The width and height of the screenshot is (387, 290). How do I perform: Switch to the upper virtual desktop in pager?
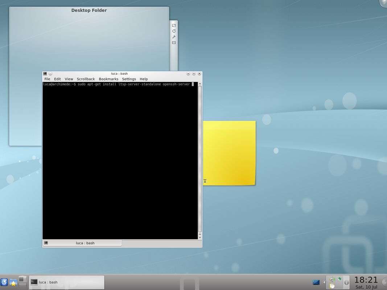pyautogui.click(x=22, y=279)
